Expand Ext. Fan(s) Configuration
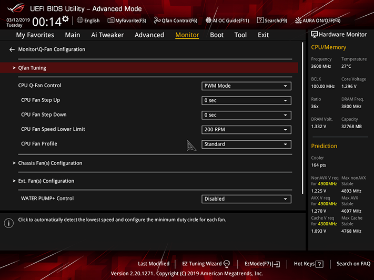This screenshot has height=280, width=374. tap(46, 181)
